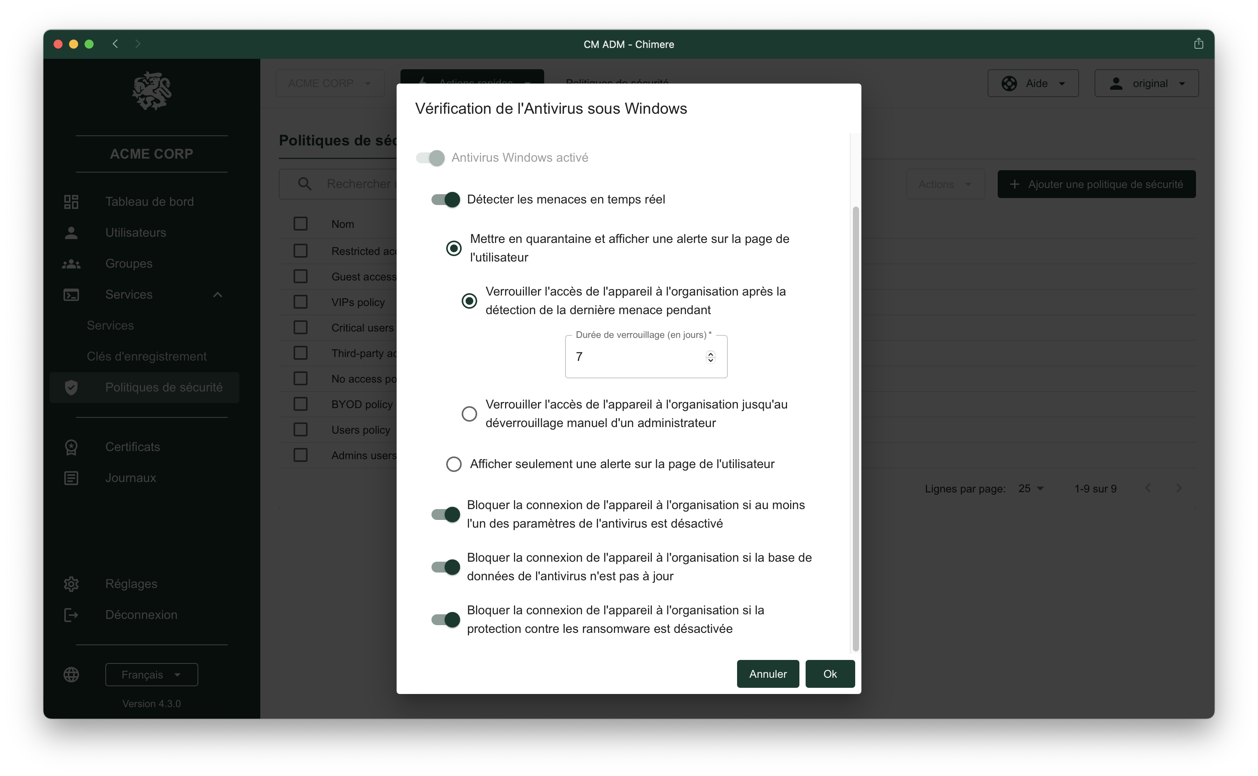The width and height of the screenshot is (1258, 776).
Task: Click the user account avatar icon
Action: 1115,83
